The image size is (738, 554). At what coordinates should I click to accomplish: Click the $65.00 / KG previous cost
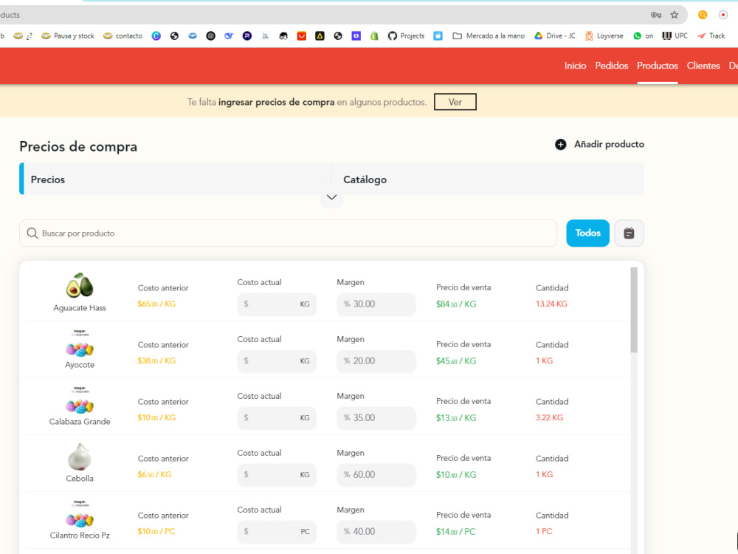click(156, 304)
